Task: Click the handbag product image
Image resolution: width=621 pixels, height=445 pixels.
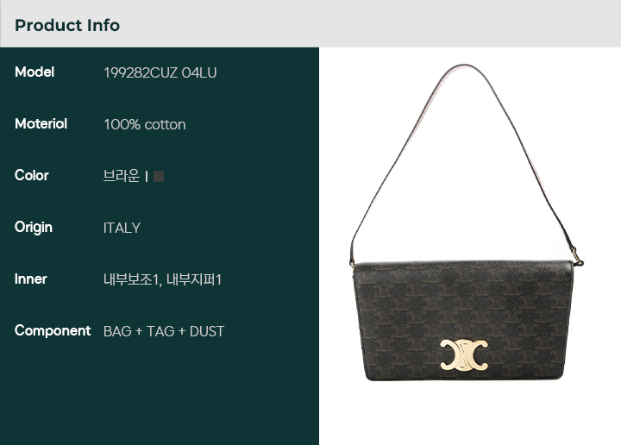Action: pyautogui.click(x=466, y=222)
